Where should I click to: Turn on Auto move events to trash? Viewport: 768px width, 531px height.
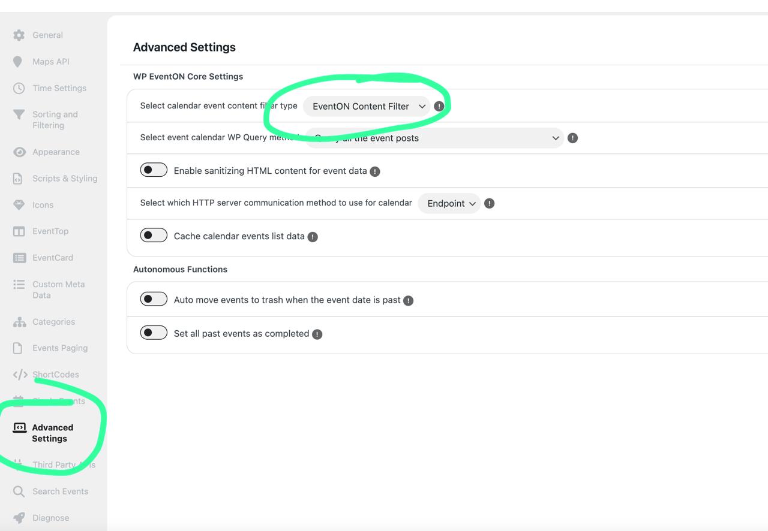[x=154, y=299]
